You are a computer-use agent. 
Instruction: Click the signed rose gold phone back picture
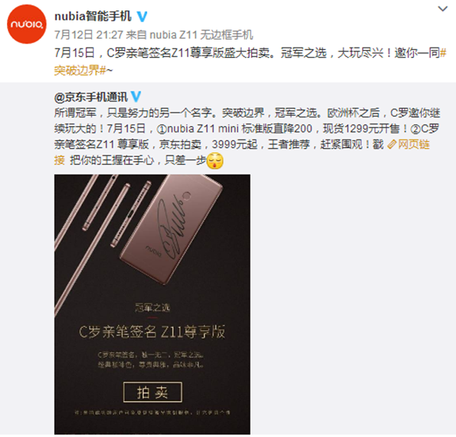tap(171, 229)
